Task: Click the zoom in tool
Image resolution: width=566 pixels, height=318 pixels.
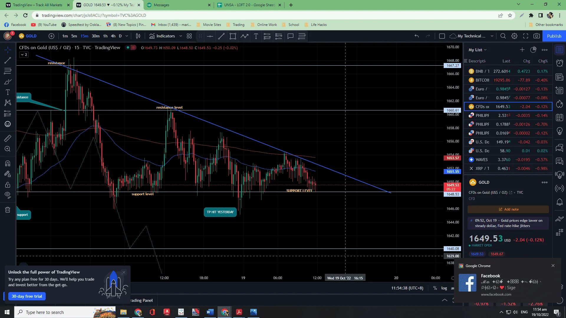Action: [8, 149]
